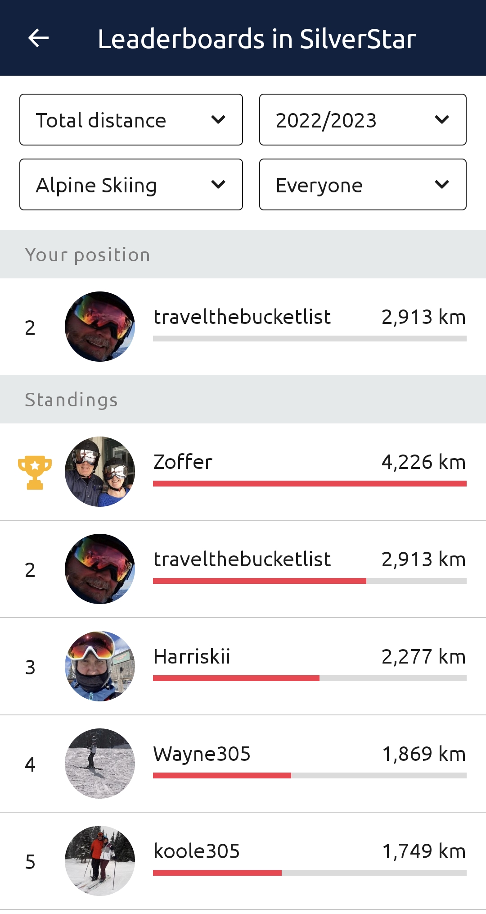Tap the back arrow icon
The height and width of the screenshot is (914, 486).
[39, 38]
